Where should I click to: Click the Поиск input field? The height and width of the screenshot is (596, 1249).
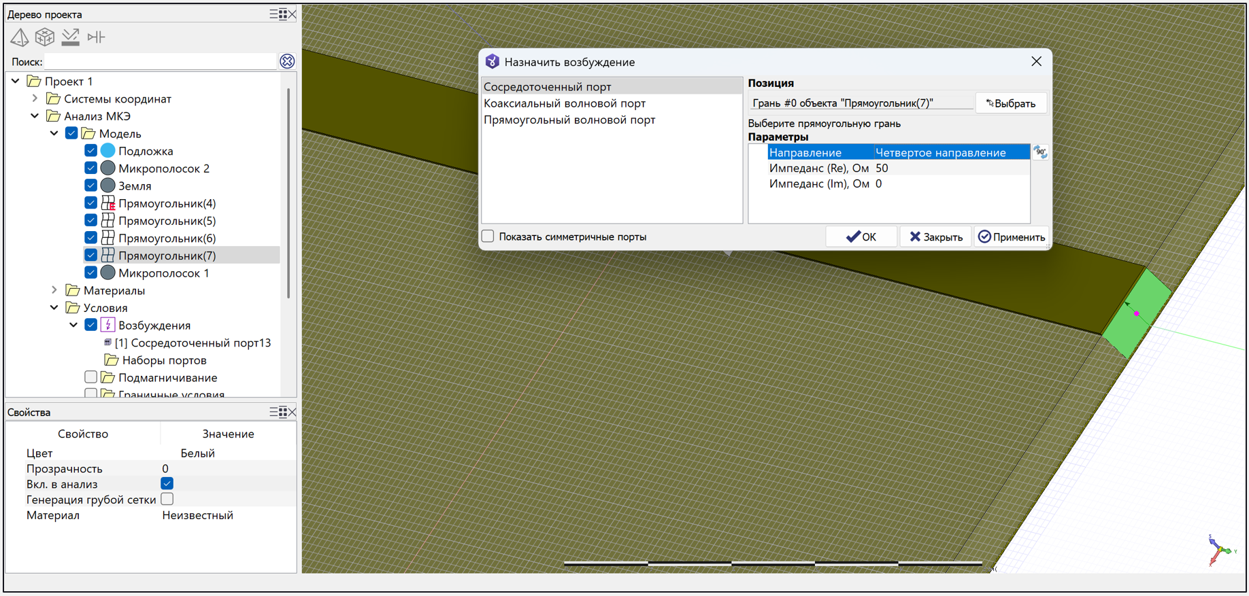(161, 62)
